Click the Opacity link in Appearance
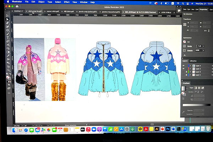Screen dimensions: 213x142 190,50
